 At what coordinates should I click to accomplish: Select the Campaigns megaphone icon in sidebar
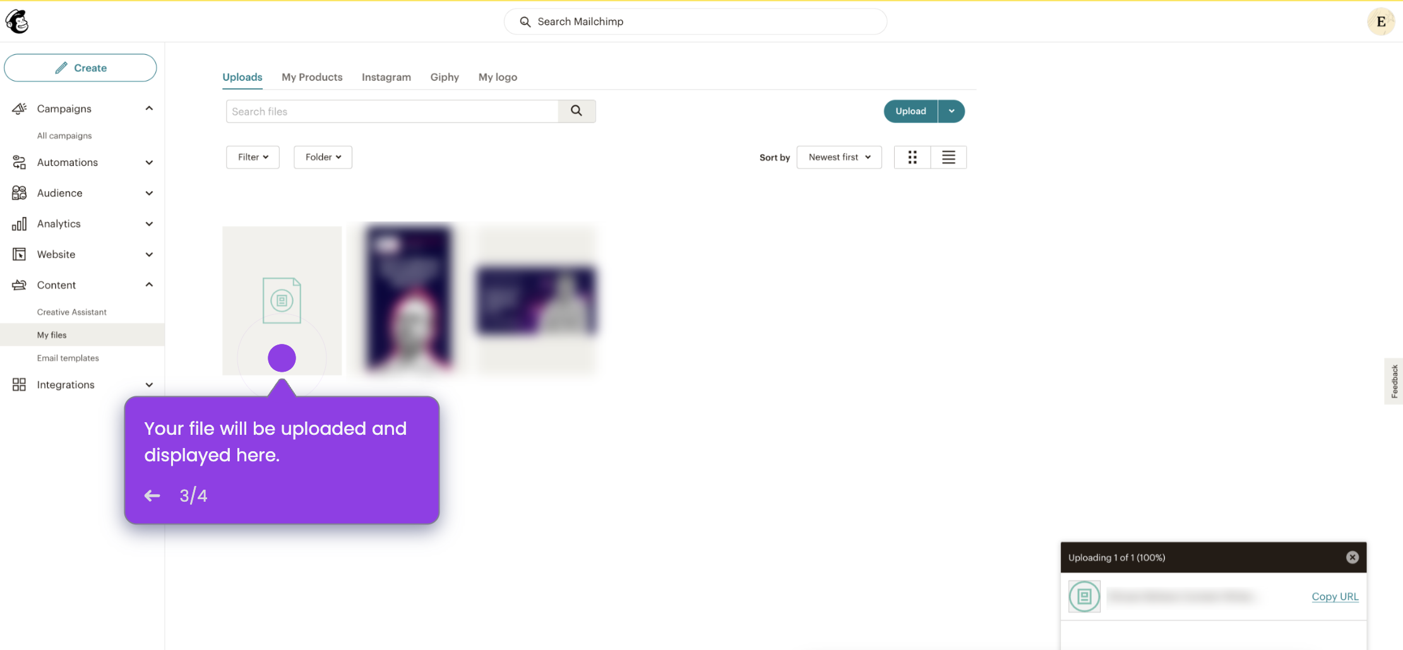[19, 108]
